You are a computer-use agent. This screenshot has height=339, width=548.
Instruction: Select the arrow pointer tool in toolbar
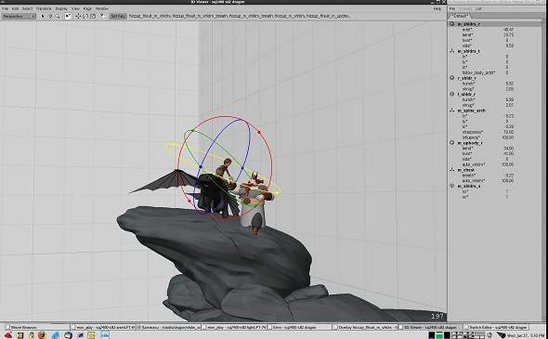pos(43,16)
